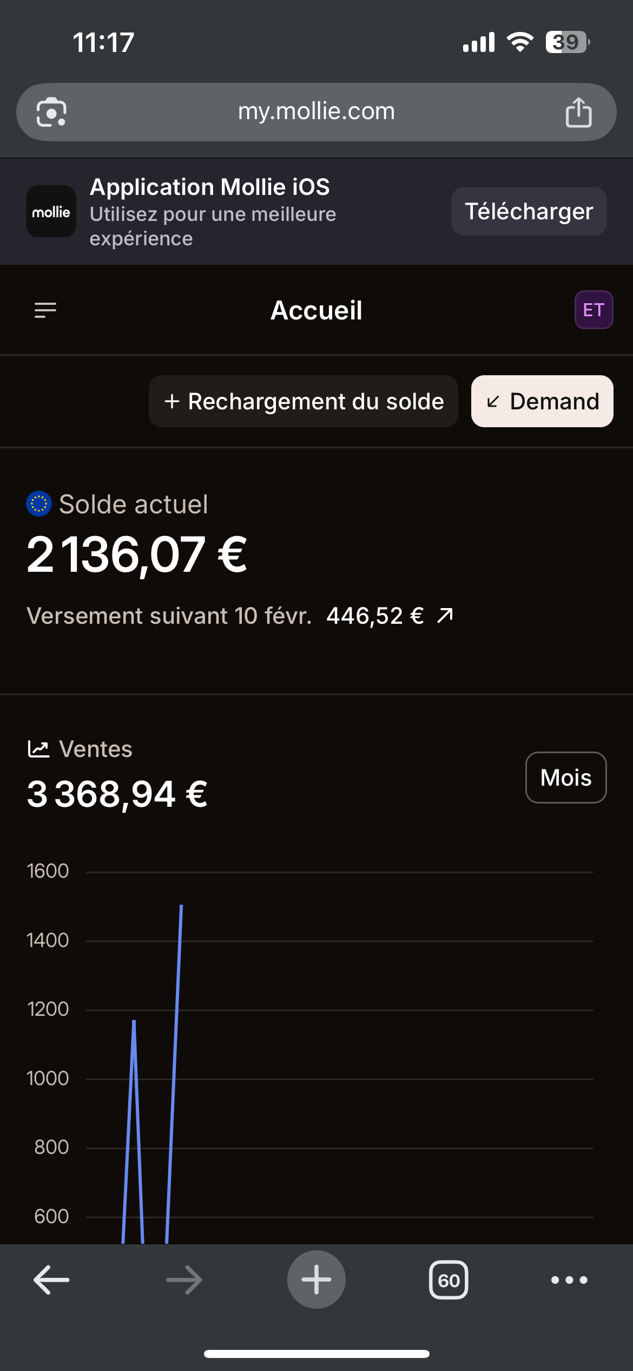
Task: Expand the Mois period selector
Action: tap(566, 778)
